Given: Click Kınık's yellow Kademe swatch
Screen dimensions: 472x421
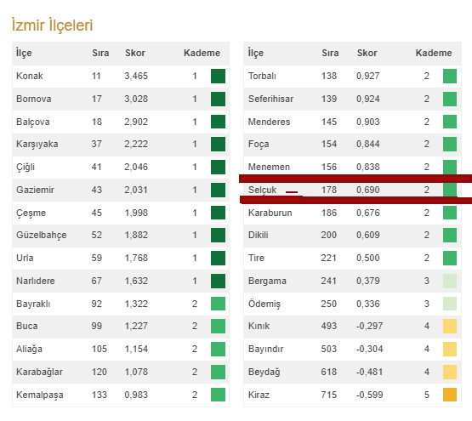Looking at the screenshot, I should tap(450, 326).
